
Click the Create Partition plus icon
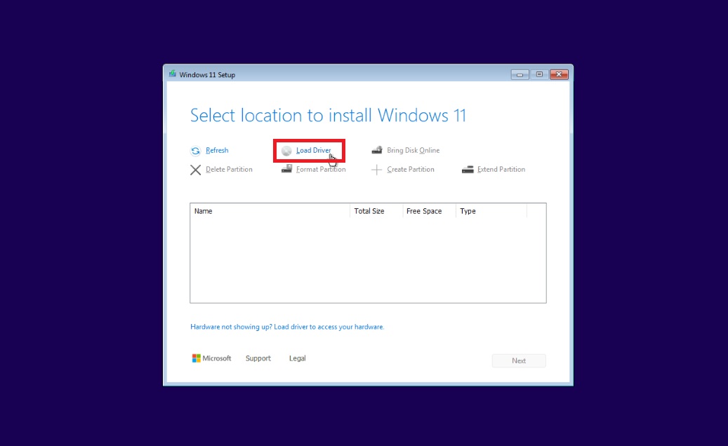click(x=377, y=170)
